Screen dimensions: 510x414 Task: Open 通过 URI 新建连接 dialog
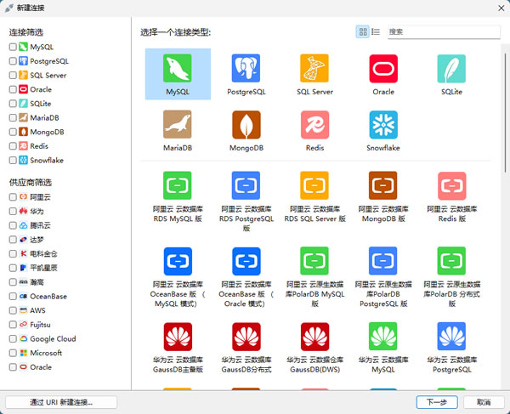click(x=61, y=402)
